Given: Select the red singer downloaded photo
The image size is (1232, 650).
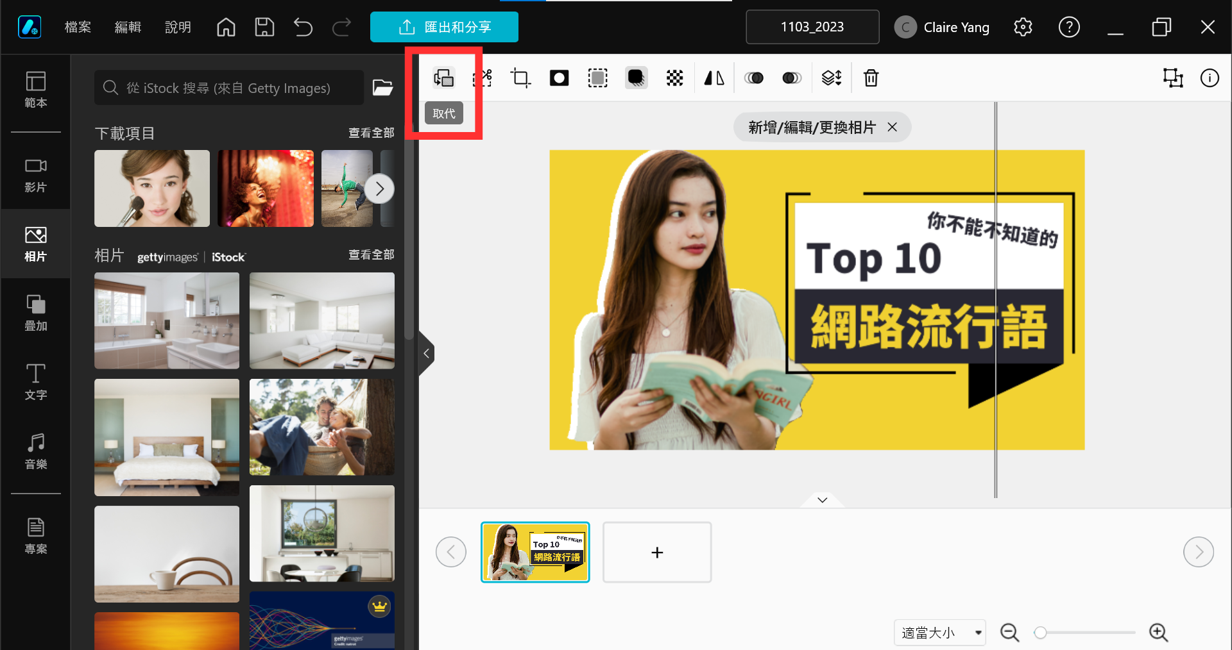Looking at the screenshot, I should pos(266,188).
